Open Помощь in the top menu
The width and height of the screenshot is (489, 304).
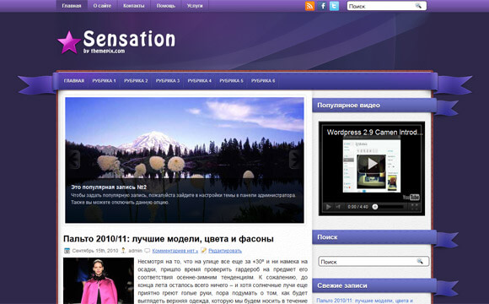point(165,6)
